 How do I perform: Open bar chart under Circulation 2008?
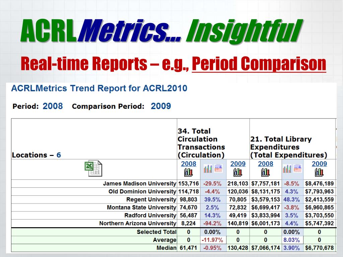[x=188, y=172]
